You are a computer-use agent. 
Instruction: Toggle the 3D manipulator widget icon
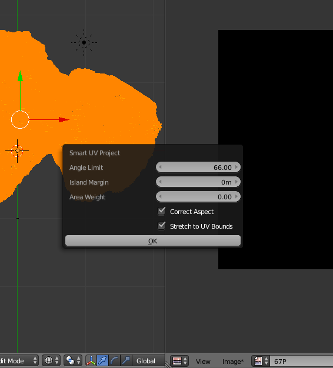tap(91, 361)
